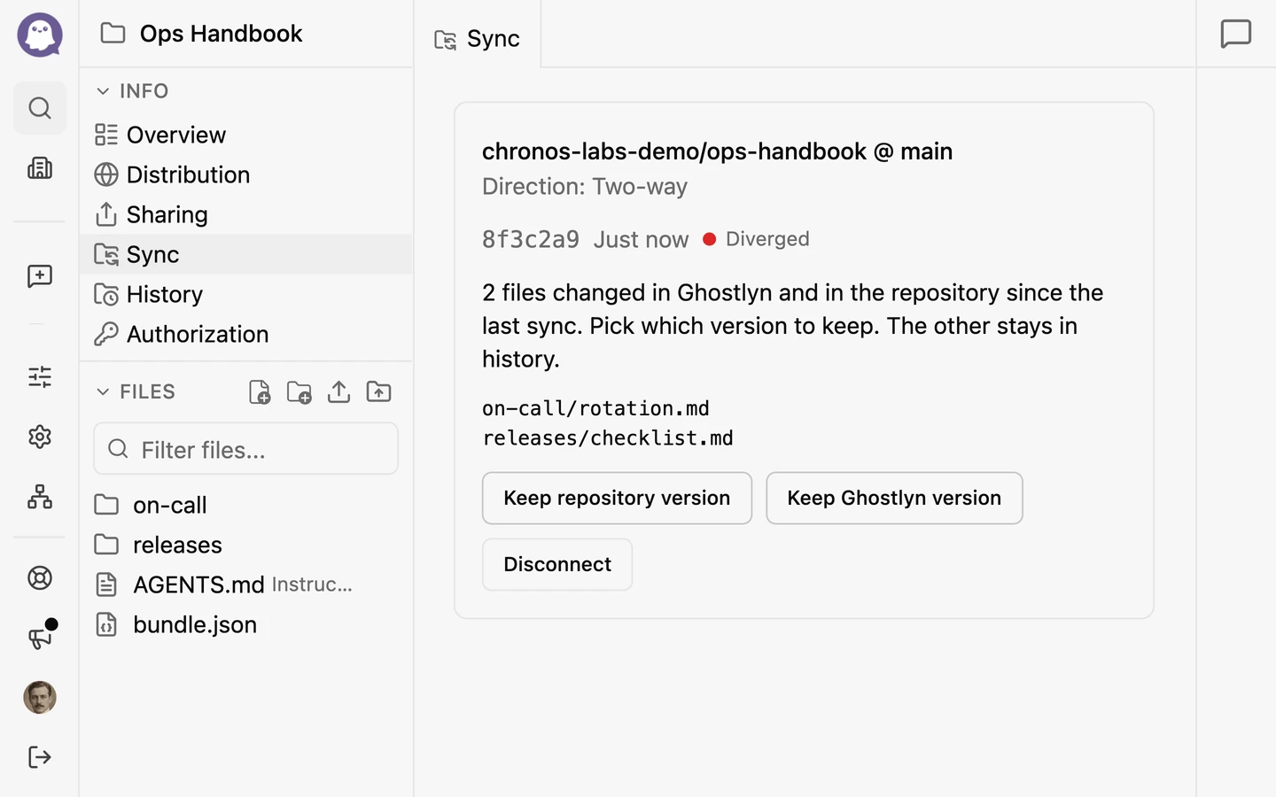Click the red Diverged status
The height and width of the screenshot is (797, 1276).
pos(756,239)
